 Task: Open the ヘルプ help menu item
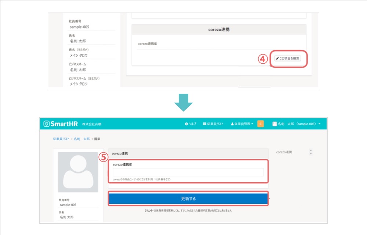[x=190, y=124]
